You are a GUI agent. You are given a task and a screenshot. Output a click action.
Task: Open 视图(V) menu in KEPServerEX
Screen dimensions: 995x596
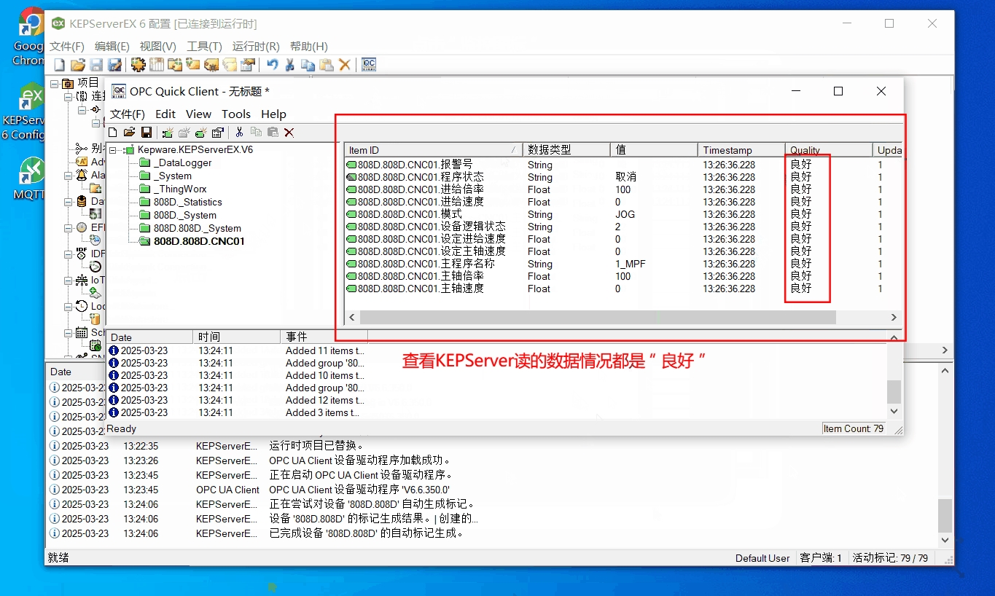click(x=158, y=46)
